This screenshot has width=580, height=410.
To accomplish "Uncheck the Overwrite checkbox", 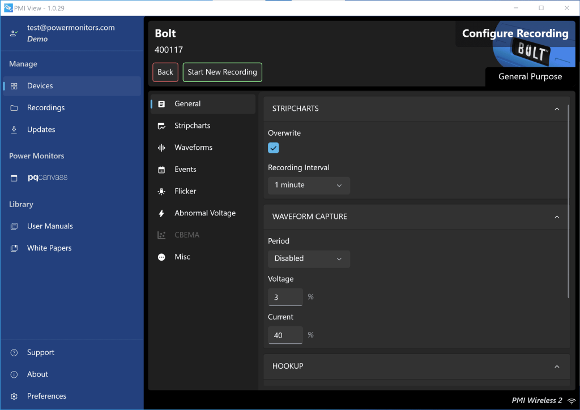I will tap(273, 148).
